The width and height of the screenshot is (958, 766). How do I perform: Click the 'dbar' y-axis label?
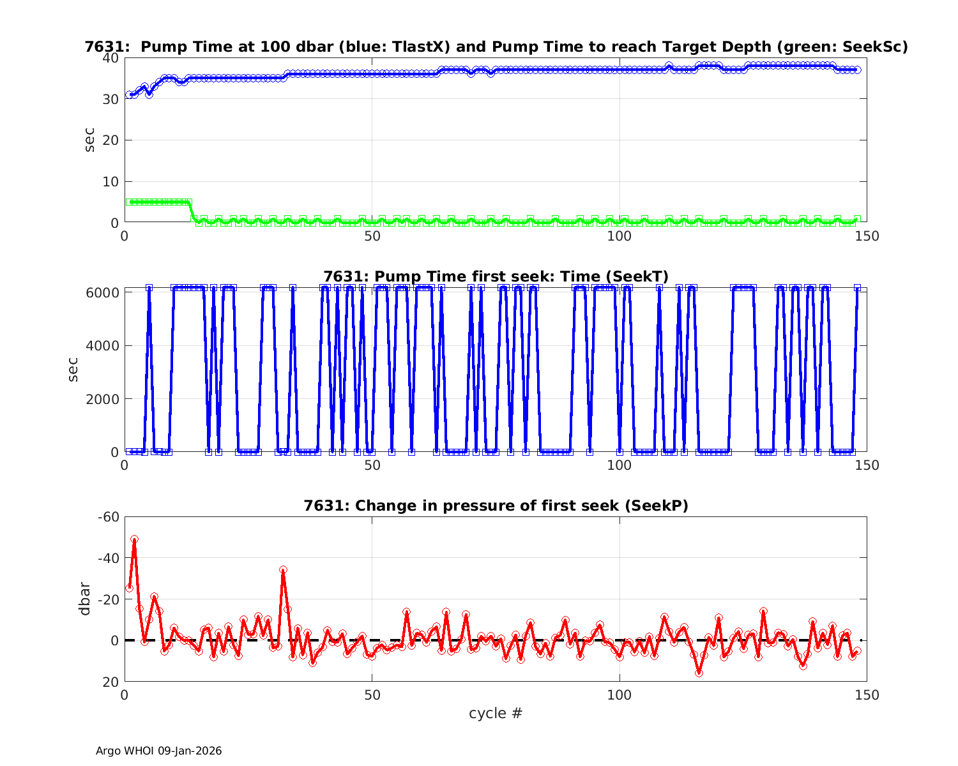[x=84, y=599]
